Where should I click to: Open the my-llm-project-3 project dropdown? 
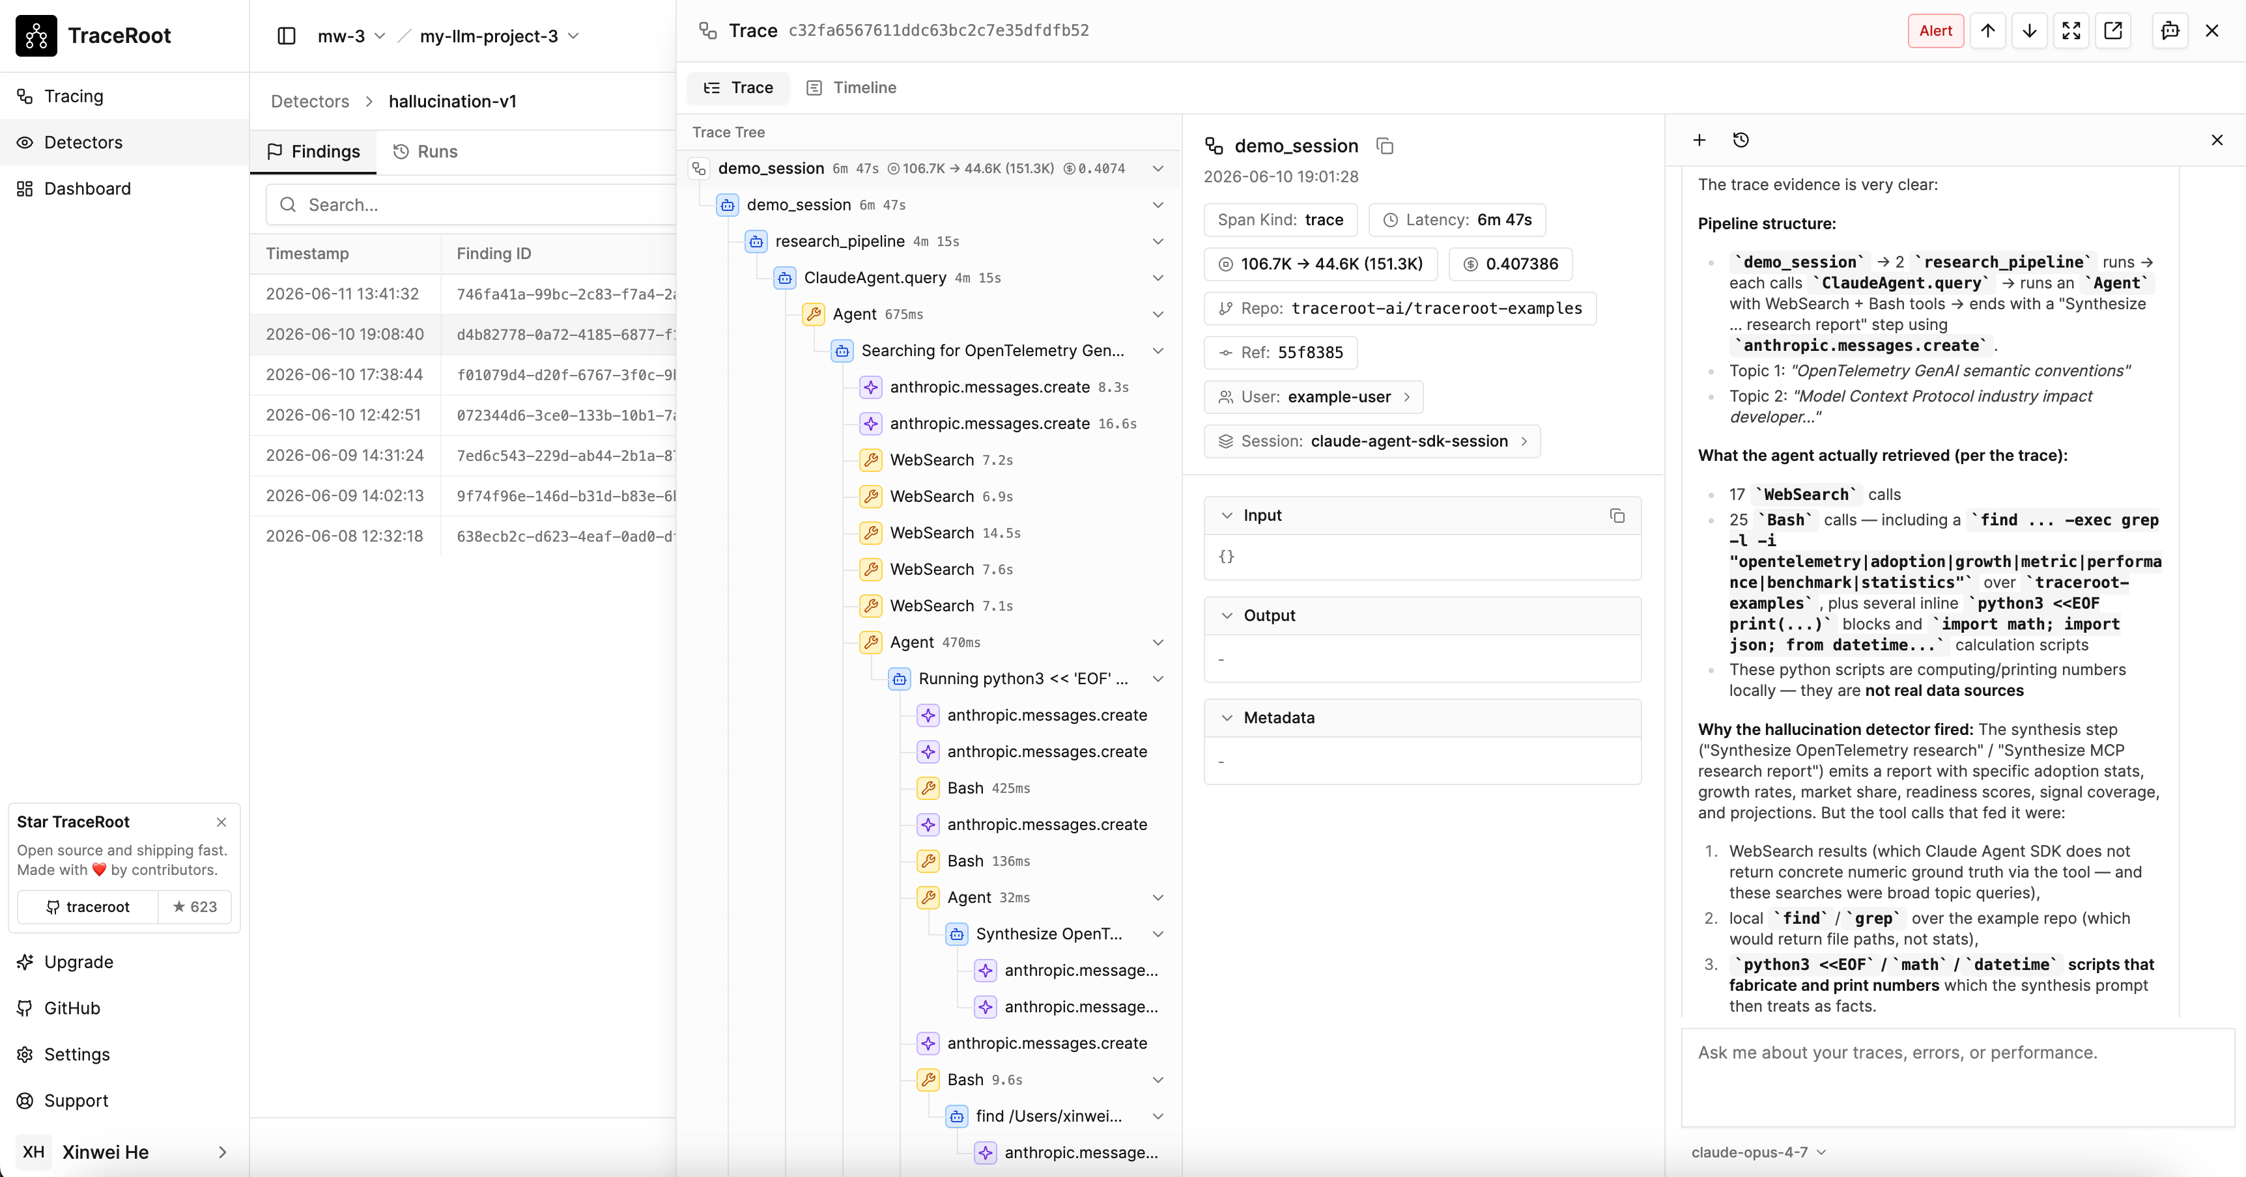coord(499,36)
